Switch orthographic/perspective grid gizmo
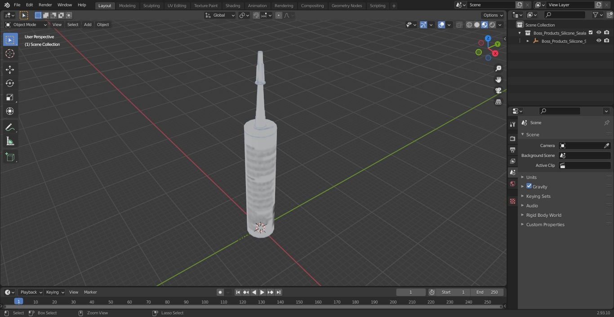The height and width of the screenshot is (317, 614). [x=498, y=102]
